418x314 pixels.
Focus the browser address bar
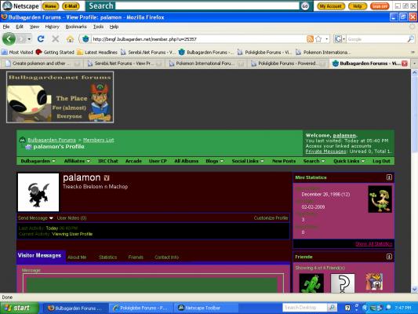(198, 39)
